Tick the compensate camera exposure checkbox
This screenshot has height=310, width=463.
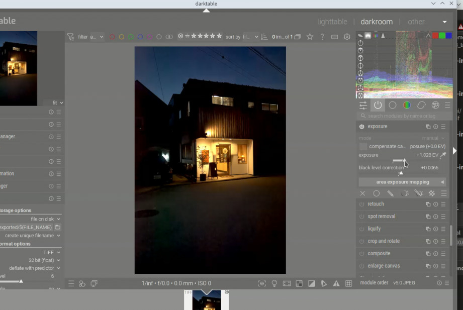363,146
